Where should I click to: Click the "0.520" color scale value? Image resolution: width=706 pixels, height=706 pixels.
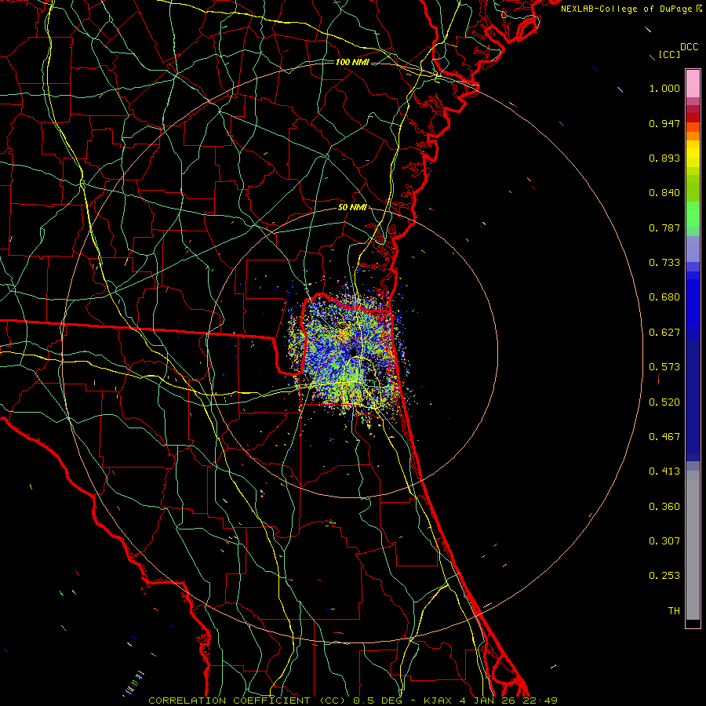pyautogui.click(x=664, y=402)
